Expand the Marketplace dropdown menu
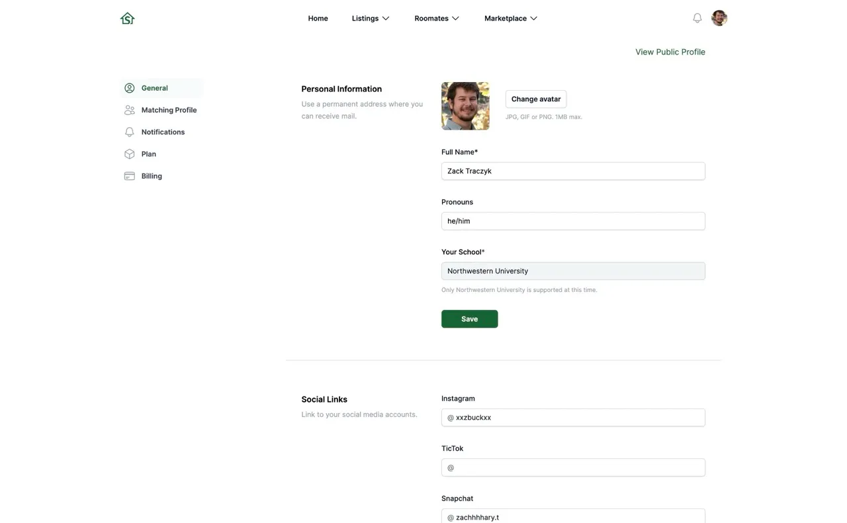 click(x=511, y=19)
